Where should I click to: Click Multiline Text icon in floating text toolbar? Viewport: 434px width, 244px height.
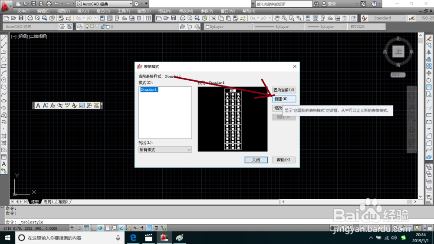pyautogui.click(x=38, y=106)
